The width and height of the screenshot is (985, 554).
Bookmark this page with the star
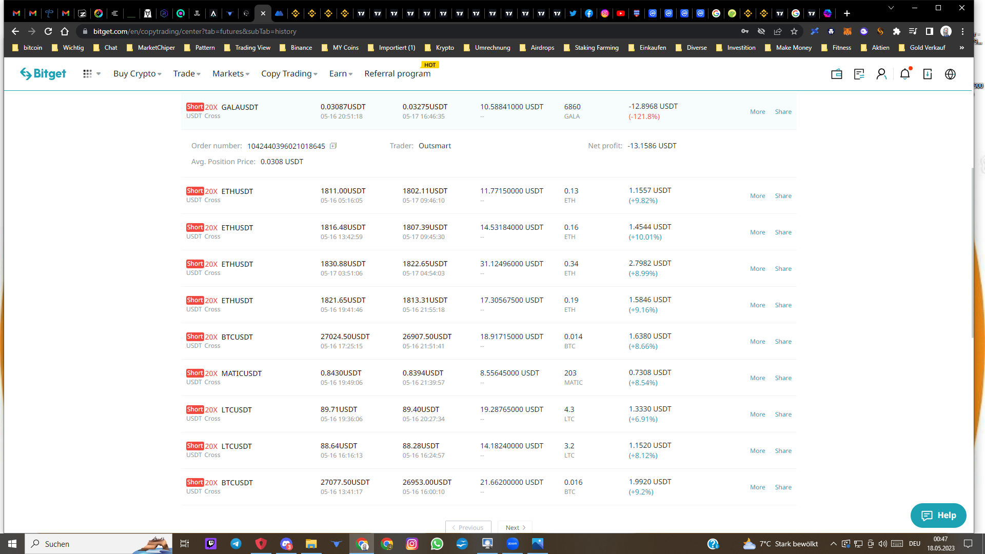794,31
